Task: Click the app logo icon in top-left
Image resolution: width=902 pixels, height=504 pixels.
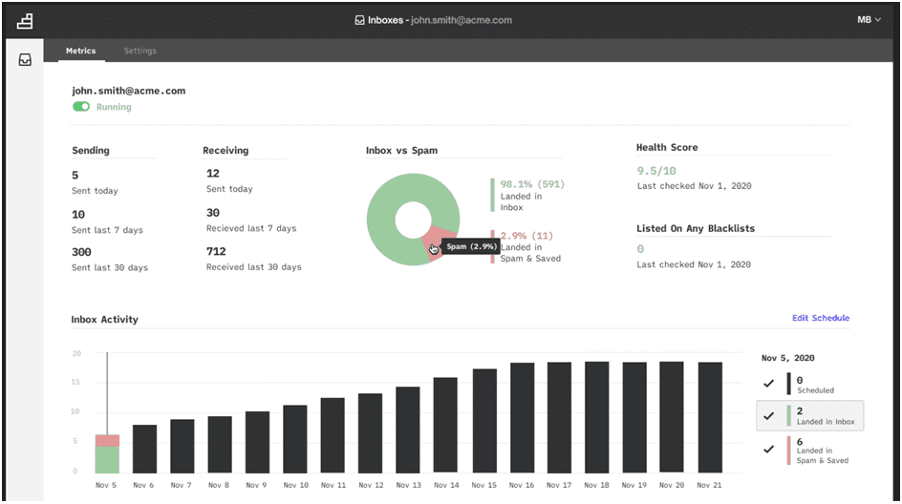Action: tap(25, 21)
